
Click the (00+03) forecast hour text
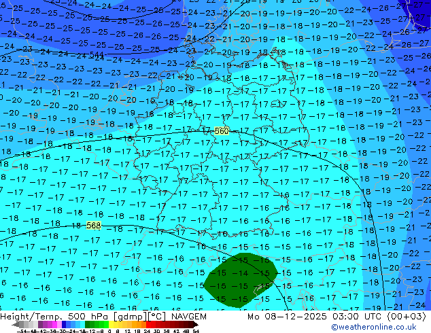(407, 317)
